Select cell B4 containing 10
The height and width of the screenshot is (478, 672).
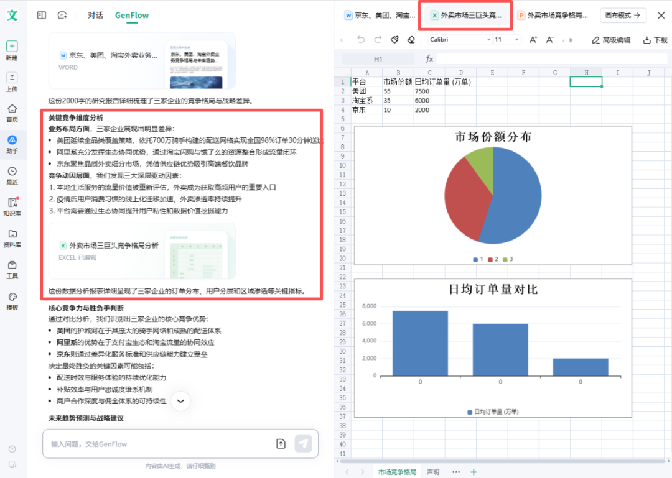398,110
